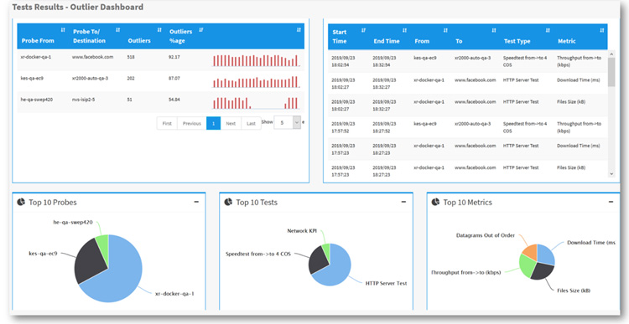Sort the Outliers column icon

point(159,30)
